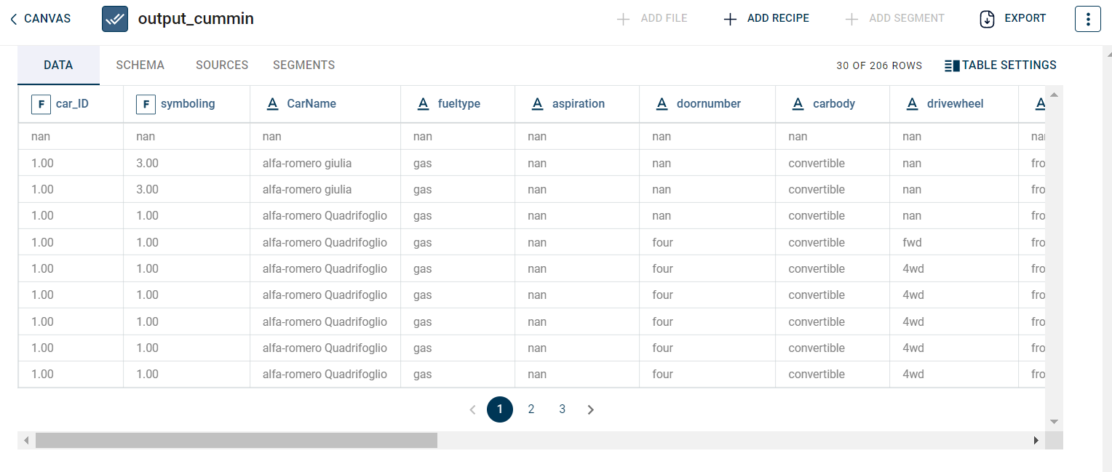Click the text type icon beside drivewheel
Viewport: 1112px width, 472px height.
click(x=912, y=104)
